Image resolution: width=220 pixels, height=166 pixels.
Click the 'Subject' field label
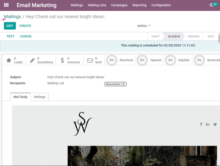point(15,77)
